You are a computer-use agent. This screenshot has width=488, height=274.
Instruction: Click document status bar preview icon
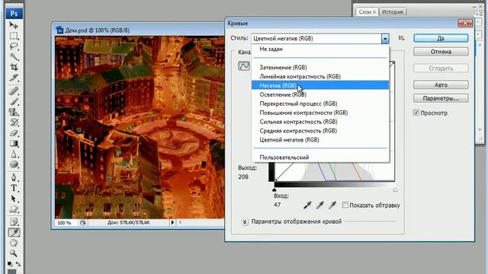pyautogui.click(x=83, y=223)
